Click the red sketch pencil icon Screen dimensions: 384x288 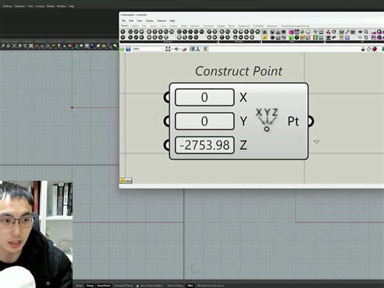click(185, 49)
